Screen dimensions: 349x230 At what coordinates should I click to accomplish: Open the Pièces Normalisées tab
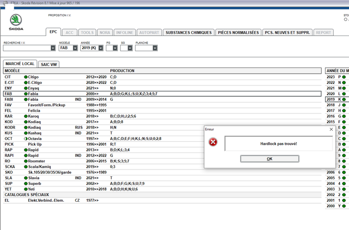[238, 33]
